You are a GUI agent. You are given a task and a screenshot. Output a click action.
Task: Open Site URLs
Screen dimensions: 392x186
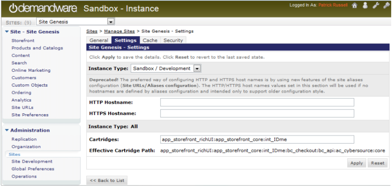tap(22, 107)
